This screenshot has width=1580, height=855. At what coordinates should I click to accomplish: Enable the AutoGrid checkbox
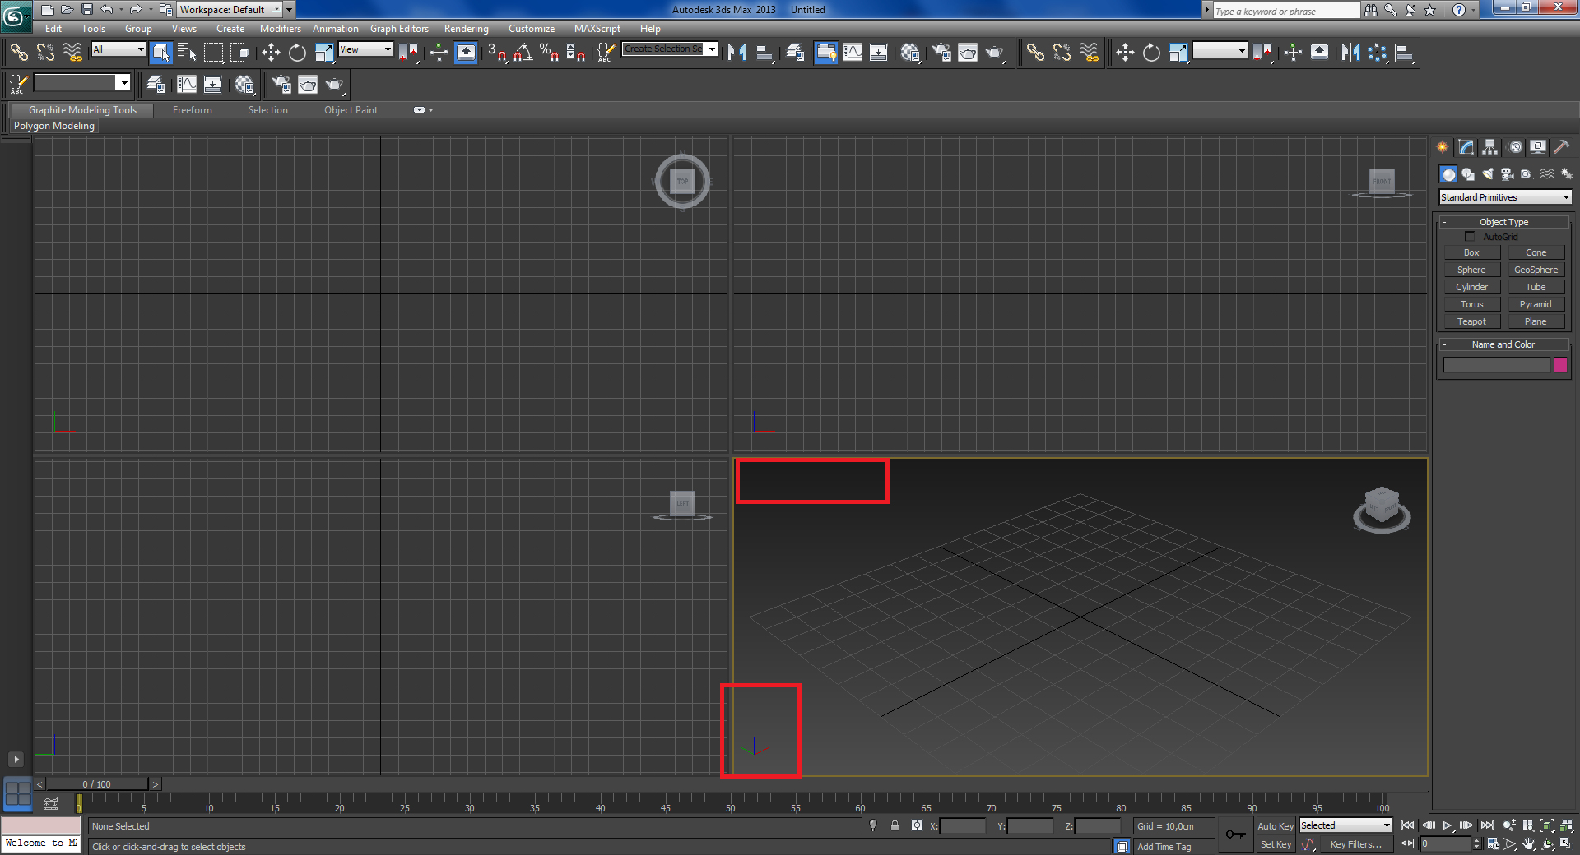click(1470, 237)
